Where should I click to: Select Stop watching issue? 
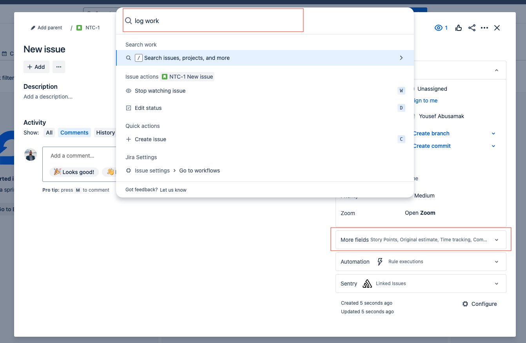pos(160,90)
